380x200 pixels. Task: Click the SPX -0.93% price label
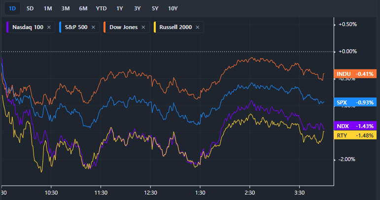click(x=355, y=102)
